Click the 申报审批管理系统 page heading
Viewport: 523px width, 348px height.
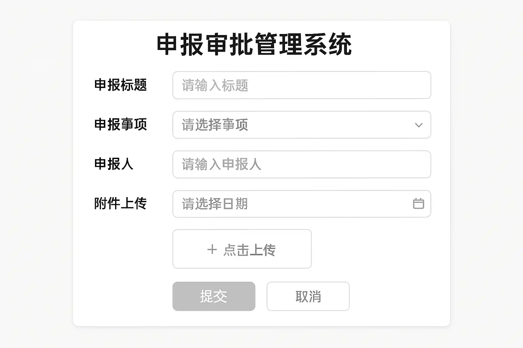pos(254,45)
